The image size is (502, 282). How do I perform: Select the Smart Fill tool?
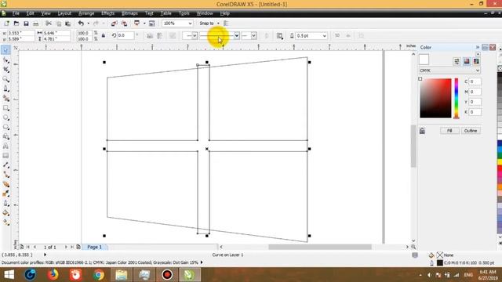[5, 98]
